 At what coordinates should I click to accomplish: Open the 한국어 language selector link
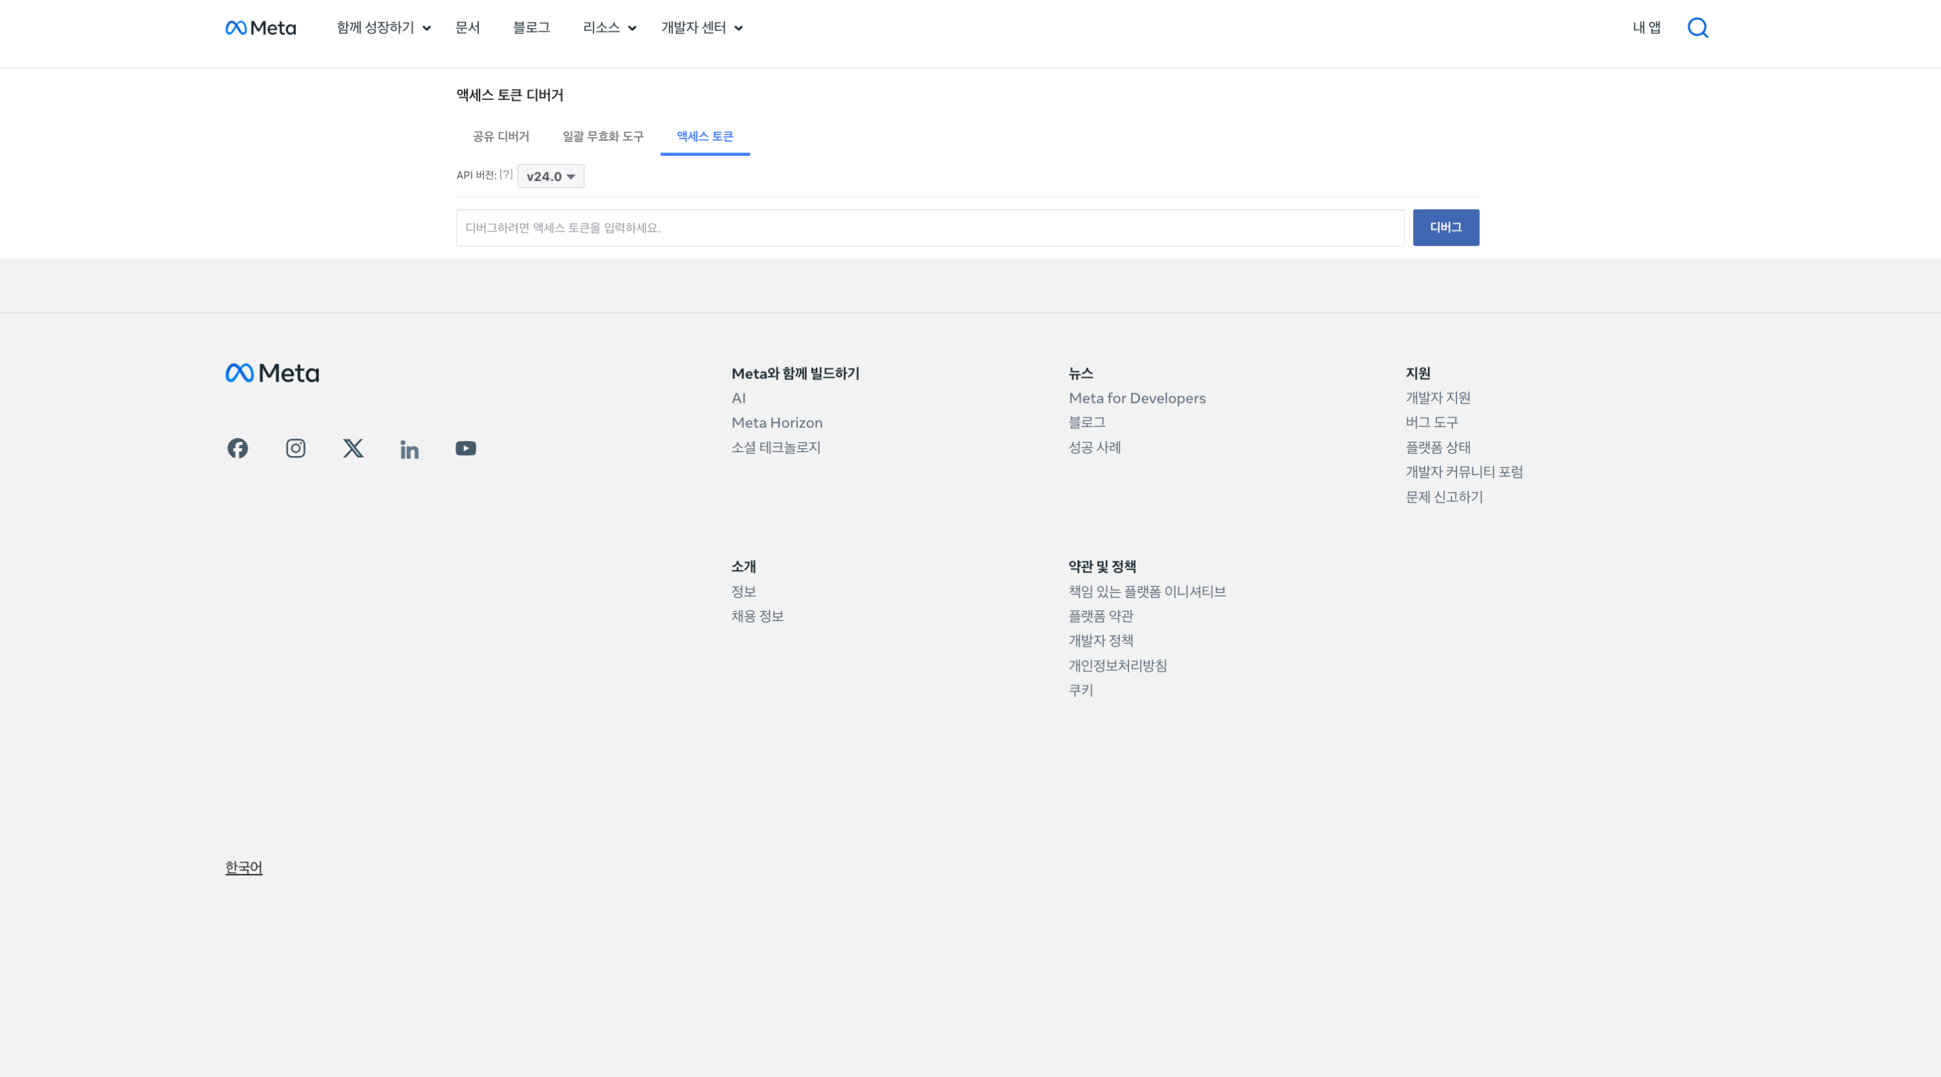pyautogui.click(x=243, y=867)
